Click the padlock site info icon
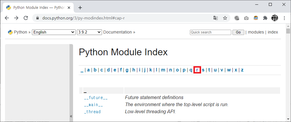291x122 pixels. pyautogui.click(x=38, y=18)
